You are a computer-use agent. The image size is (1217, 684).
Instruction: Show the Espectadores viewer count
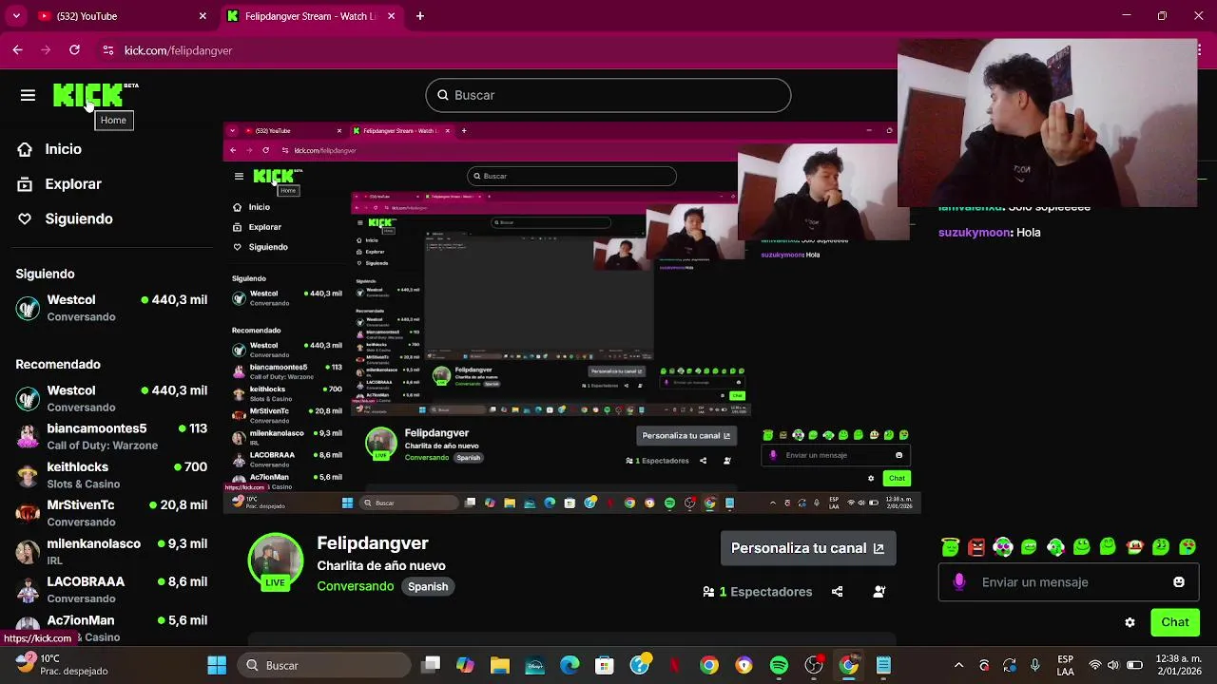pyautogui.click(x=757, y=592)
